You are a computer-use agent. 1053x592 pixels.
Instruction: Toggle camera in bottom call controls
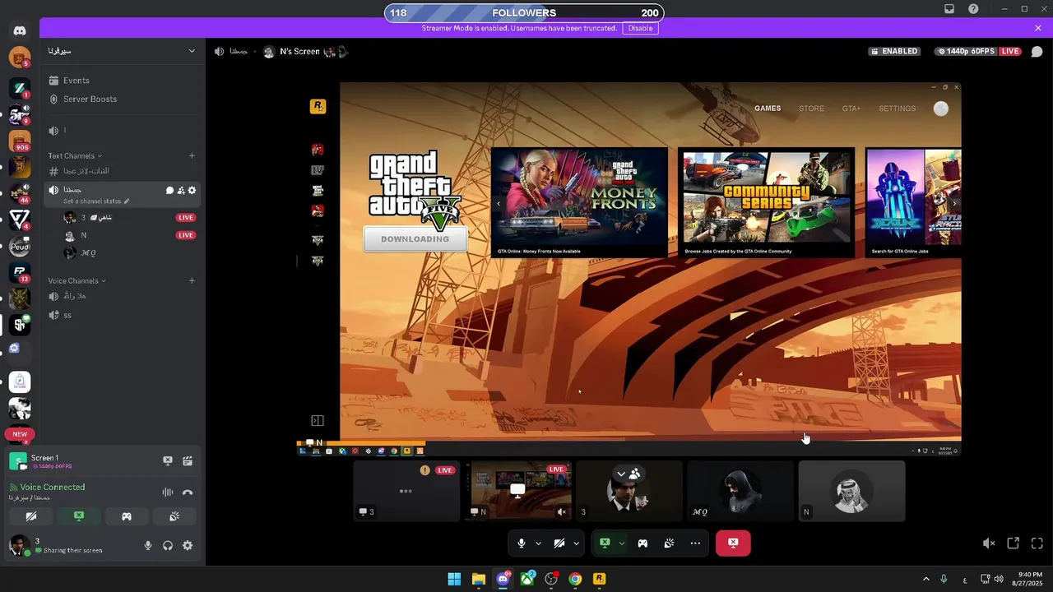559,543
